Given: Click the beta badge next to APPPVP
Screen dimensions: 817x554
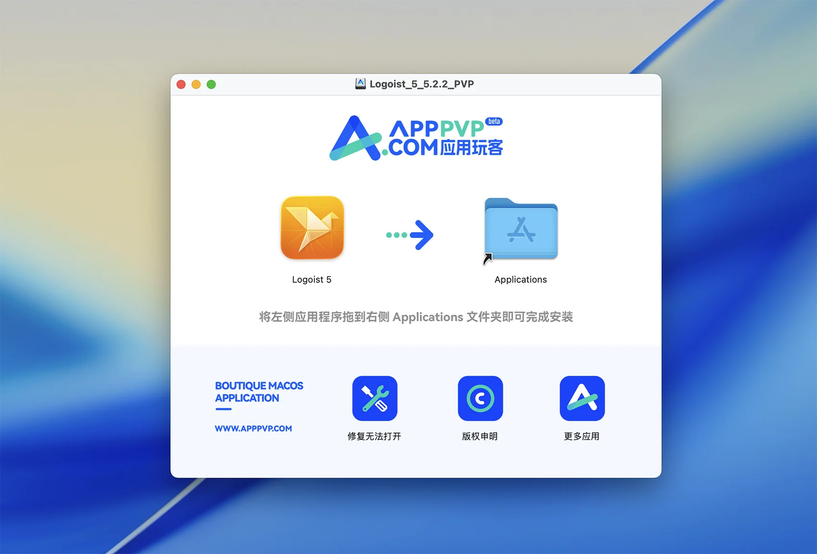Looking at the screenshot, I should (494, 121).
